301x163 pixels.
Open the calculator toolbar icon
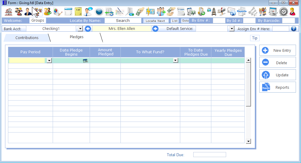[x=181, y=12]
